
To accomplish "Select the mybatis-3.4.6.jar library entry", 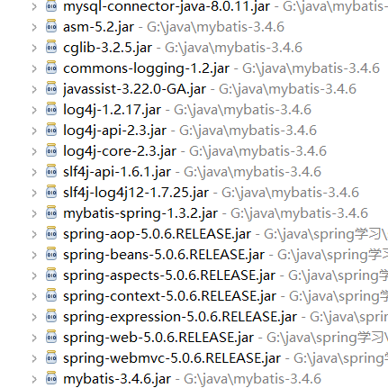I will click(x=117, y=379).
